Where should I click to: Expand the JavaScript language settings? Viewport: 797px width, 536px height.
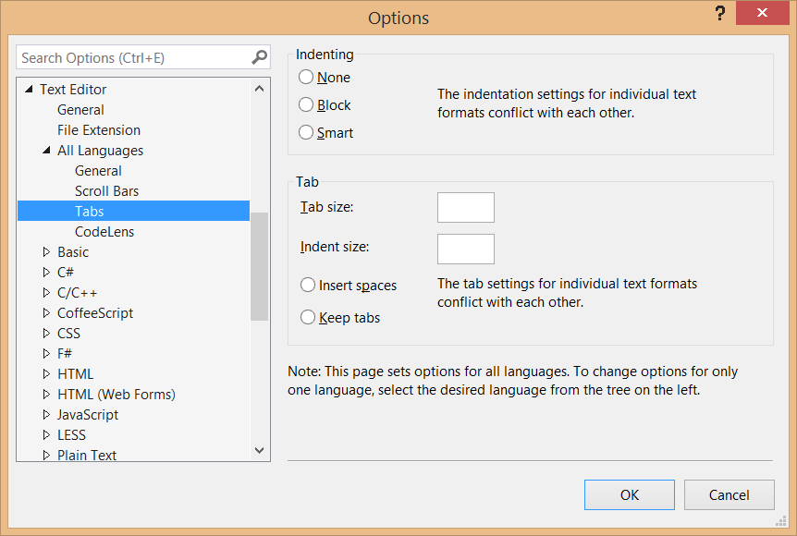[47, 414]
